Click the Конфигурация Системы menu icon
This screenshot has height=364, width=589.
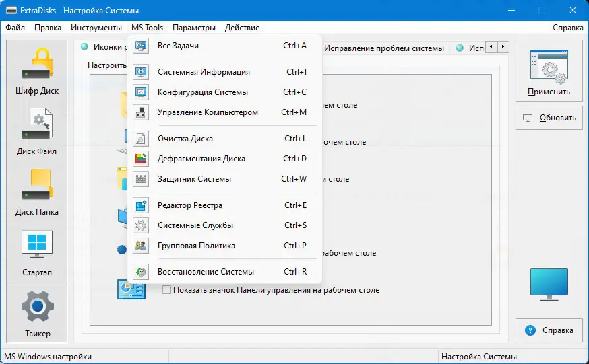(141, 92)
